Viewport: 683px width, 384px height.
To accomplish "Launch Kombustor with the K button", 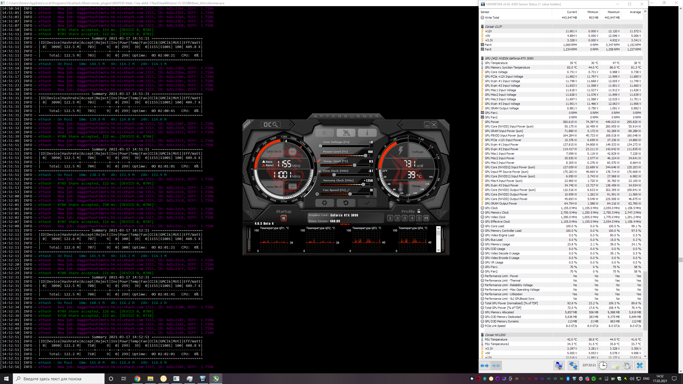I will click(x=324, y=133).
